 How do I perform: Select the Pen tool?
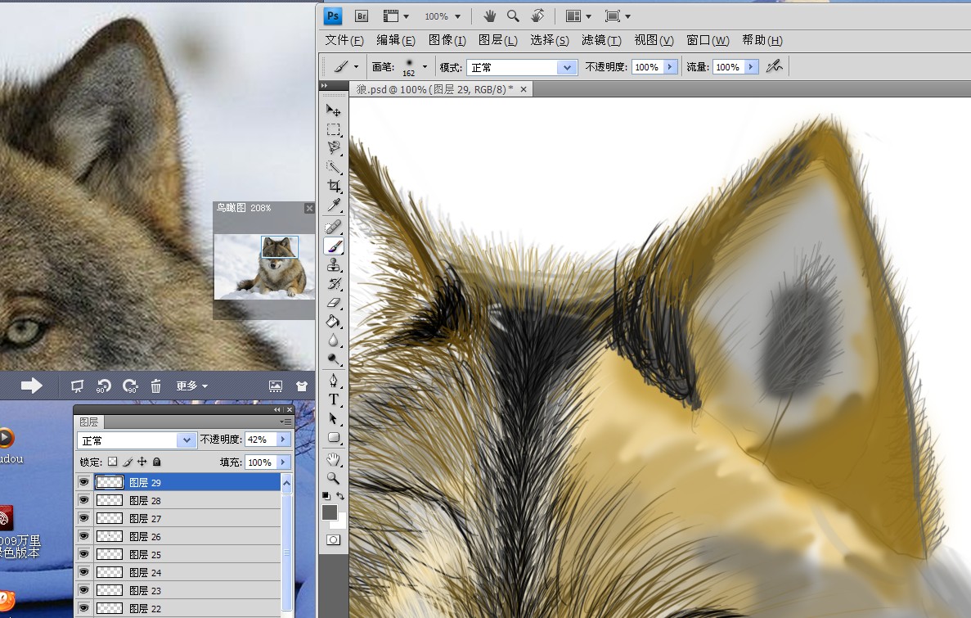click(x=334, y=381)
